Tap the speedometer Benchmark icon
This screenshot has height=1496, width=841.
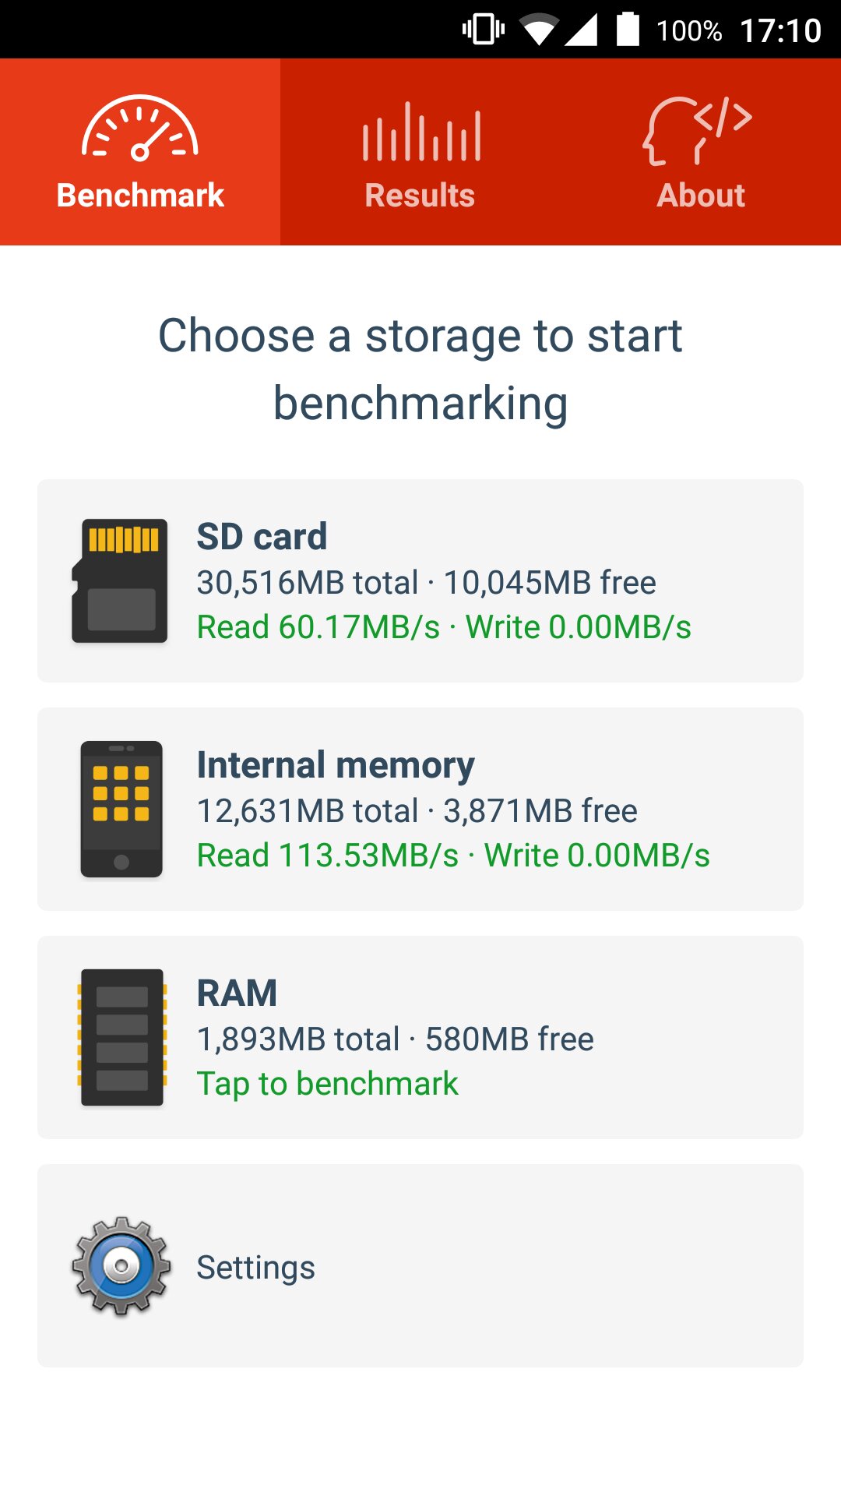pos(140,129)
